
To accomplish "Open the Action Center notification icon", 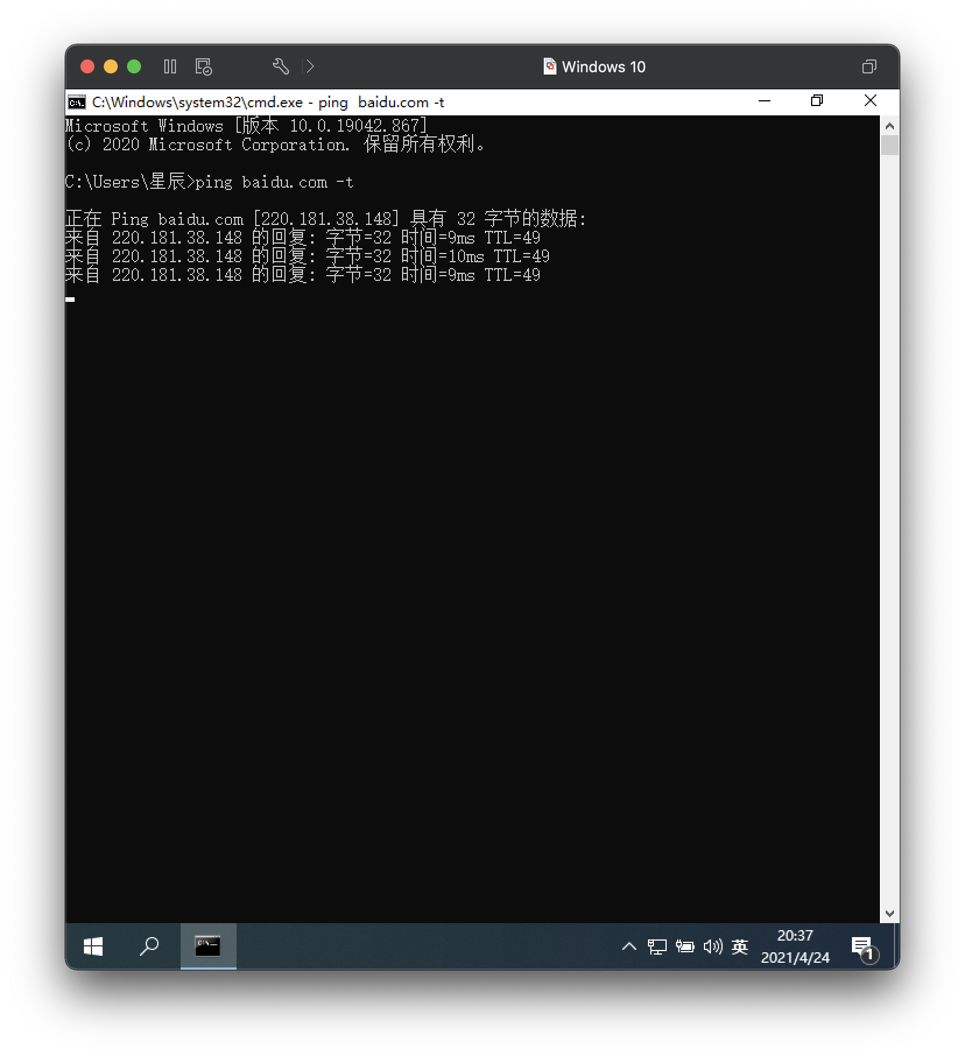I will tap(864, 949).
